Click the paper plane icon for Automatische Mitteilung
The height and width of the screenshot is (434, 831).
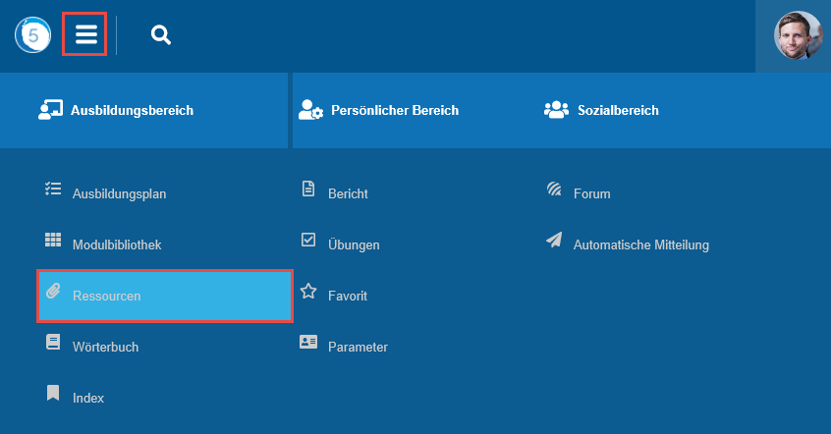[x=554, y=240]
